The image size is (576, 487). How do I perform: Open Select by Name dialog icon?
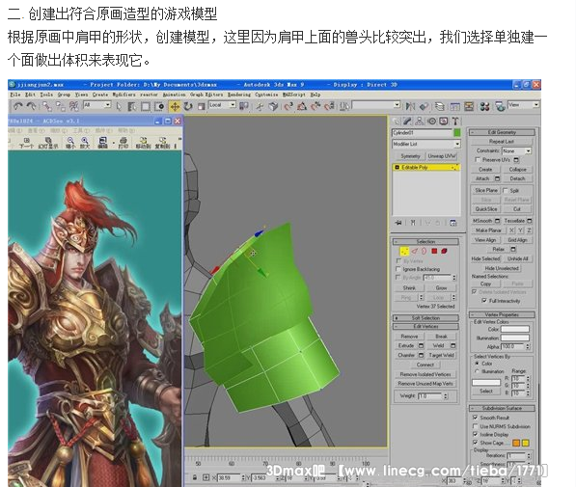coord(131,106)
